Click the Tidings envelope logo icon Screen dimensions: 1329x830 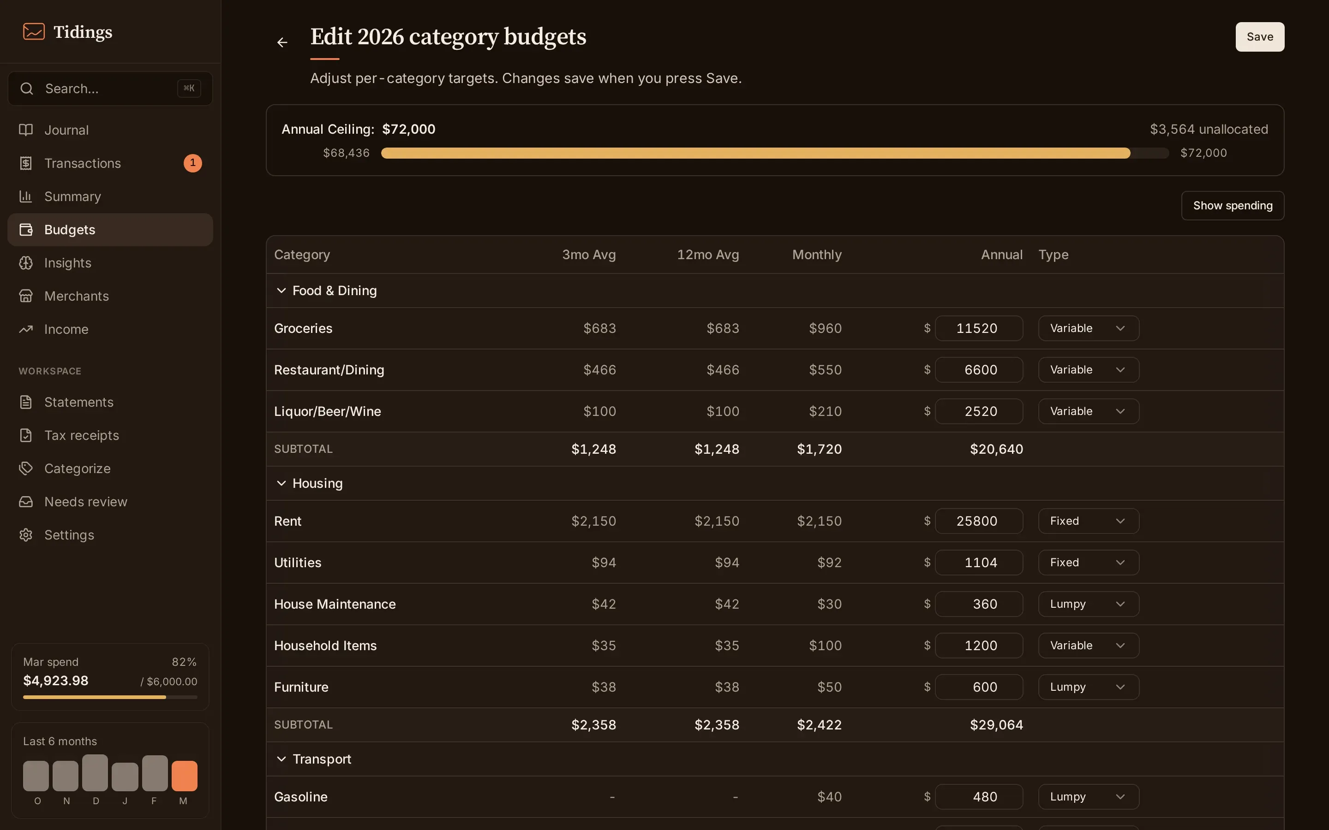34,31
